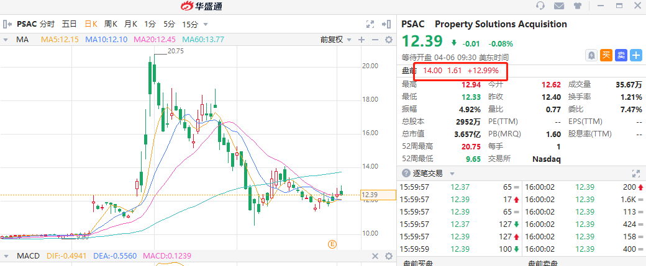The height and width of the screenshot is (266, 646).
Task: Click the 今开 value 12.62
Action: click(551, 85)
